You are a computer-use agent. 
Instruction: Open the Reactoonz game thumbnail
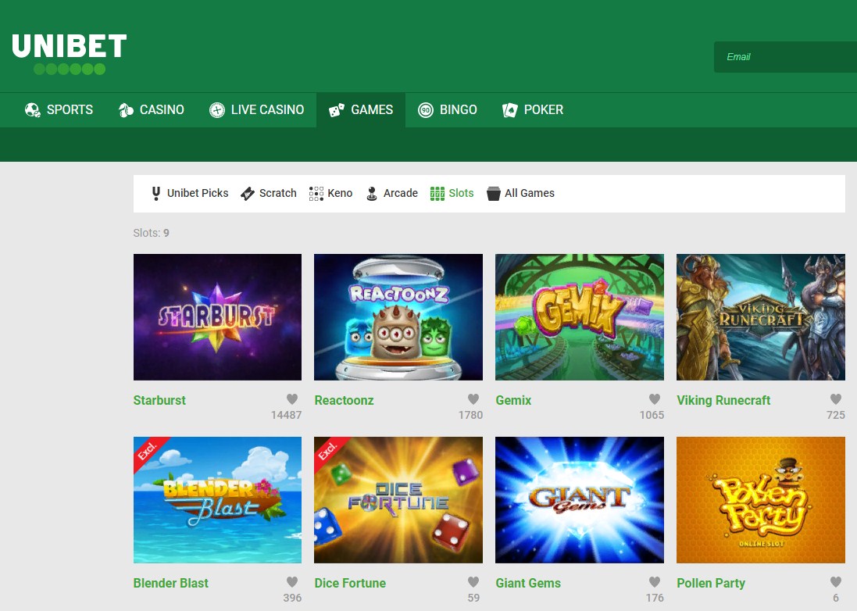pos(398,317)
